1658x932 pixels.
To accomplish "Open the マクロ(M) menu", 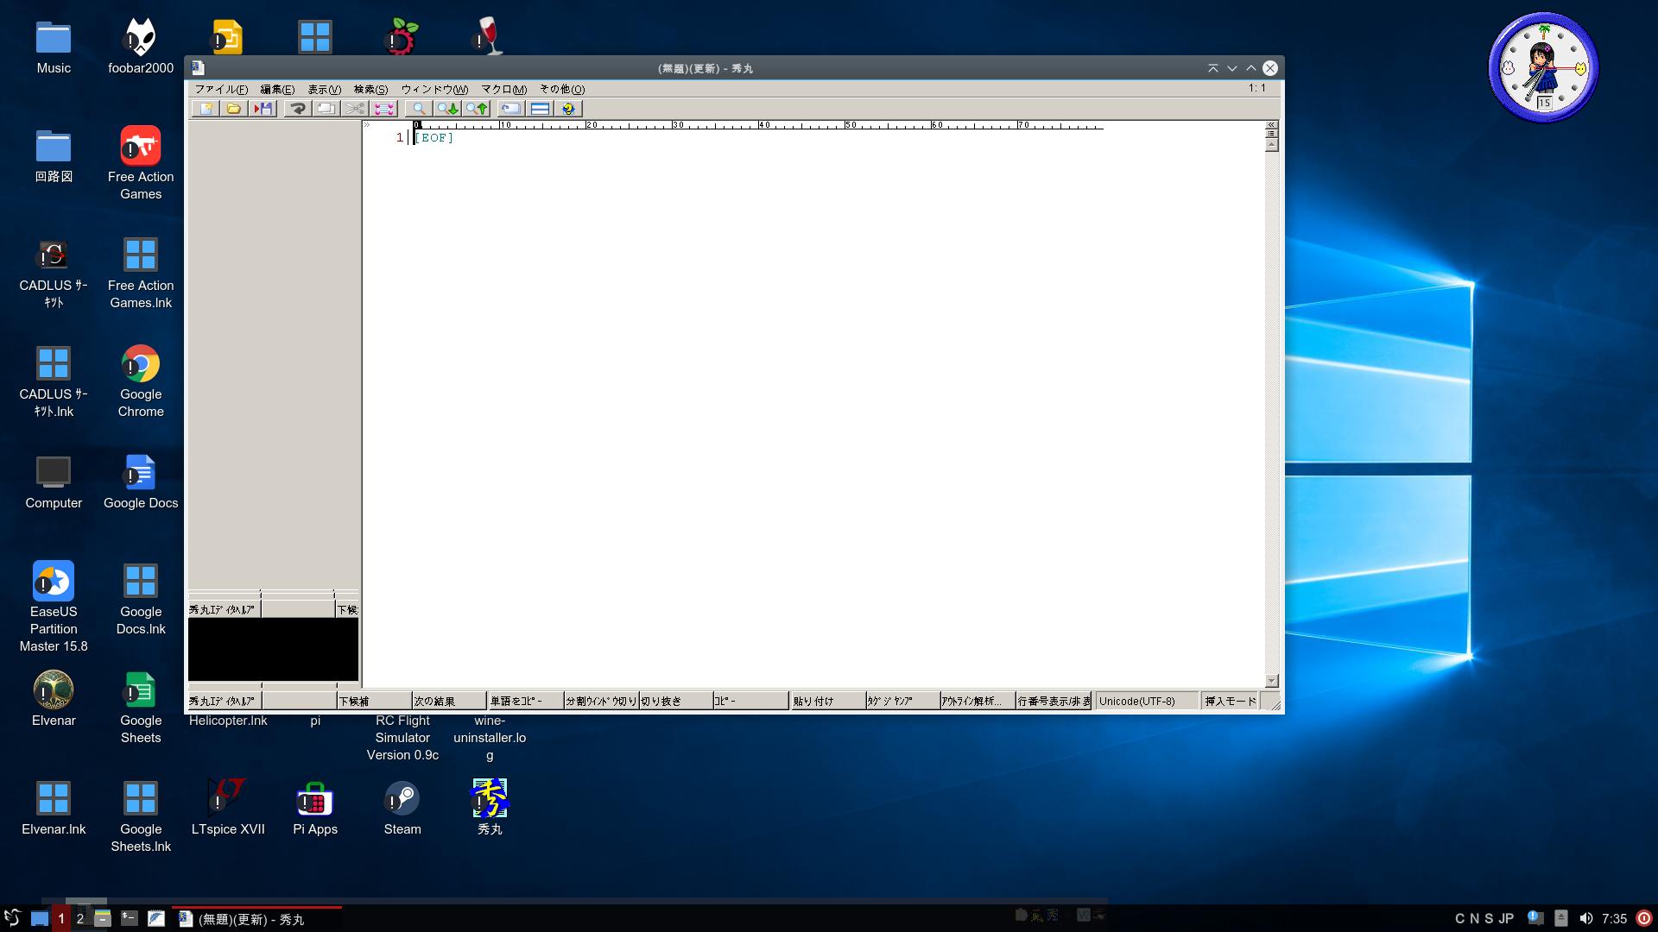I will point(503,89).
